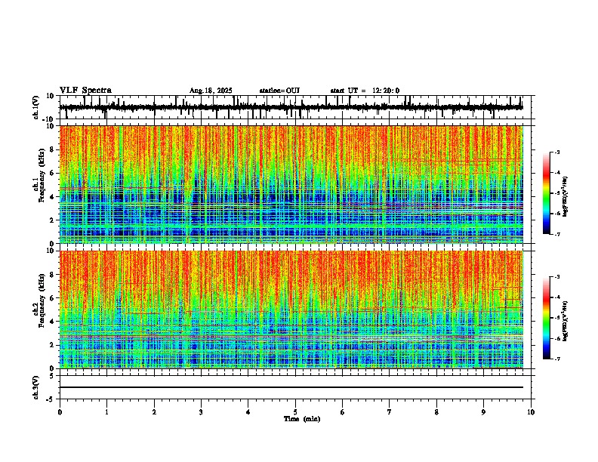Click the "VLF Spectra" plot title
The height and width of the screenshot is (462, 598).
tap(85, 91)
